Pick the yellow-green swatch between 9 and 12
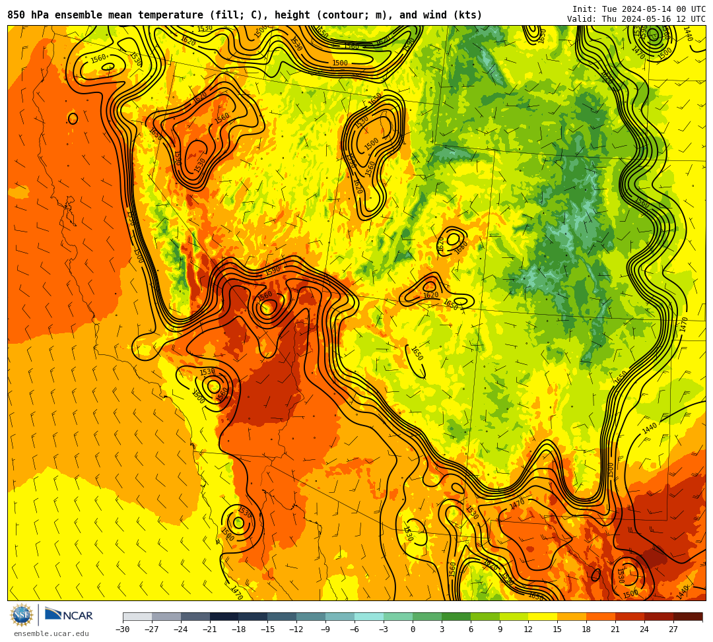713x642 pixels. [514, 617]
